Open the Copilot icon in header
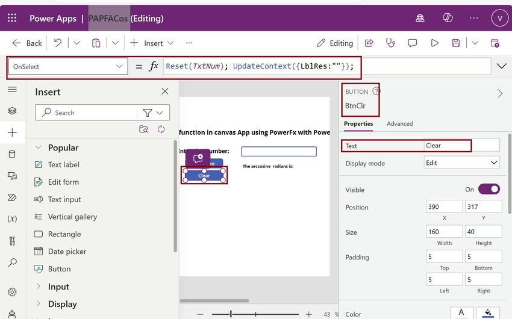Viewport: 512px width, 319px height. click(448, 18)
